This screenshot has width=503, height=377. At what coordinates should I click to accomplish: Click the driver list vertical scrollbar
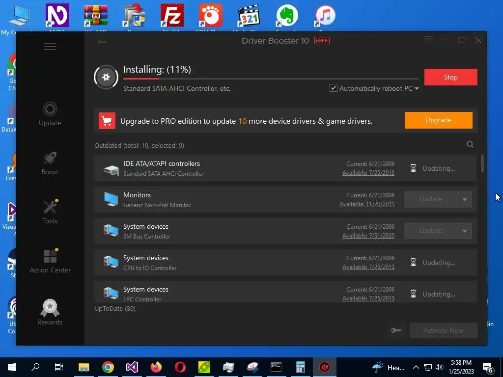pos(482,163)
